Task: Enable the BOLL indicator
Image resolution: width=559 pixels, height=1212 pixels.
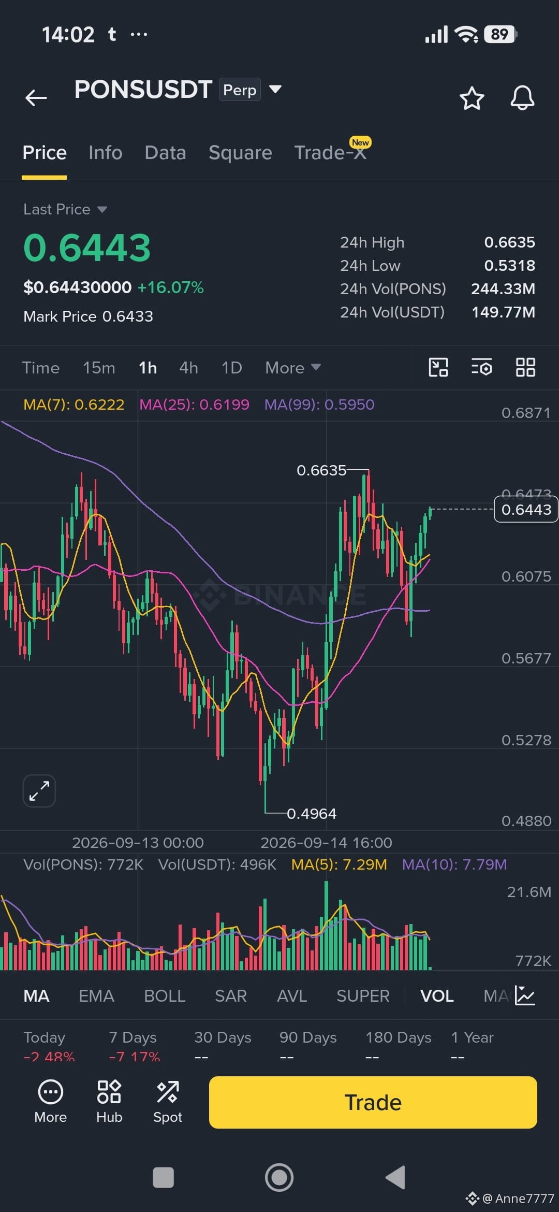Action: pos(165,995)
